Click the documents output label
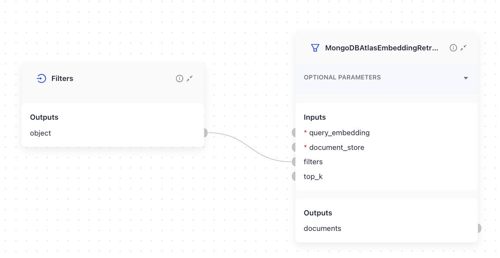Screen dimensions: 500x258 coord(323,229)
